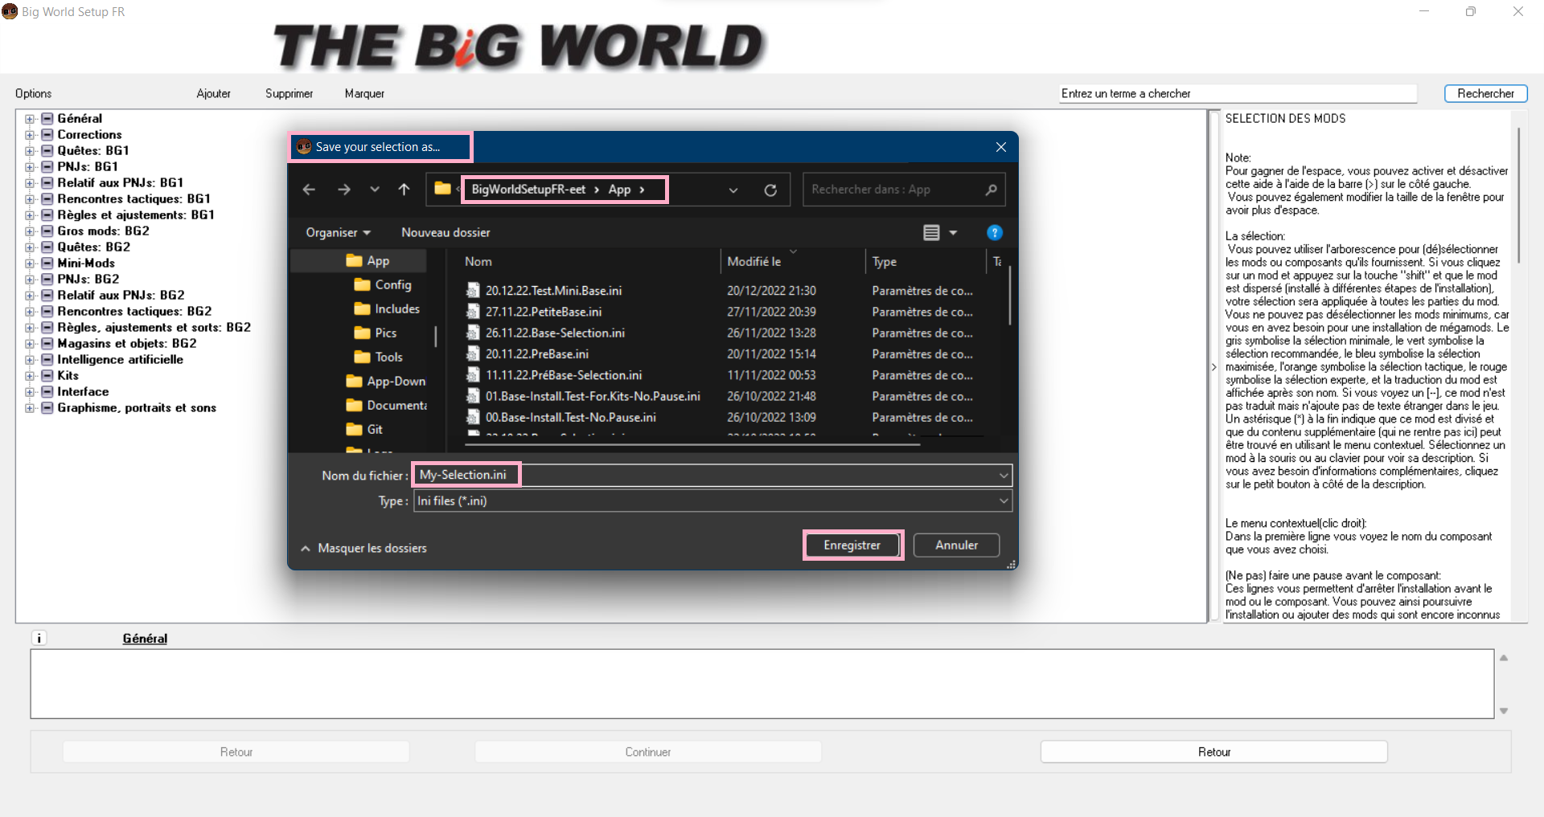Go back in the save dialog
Viewport: 1544px width, 817px height.
(x=309, y=190)
